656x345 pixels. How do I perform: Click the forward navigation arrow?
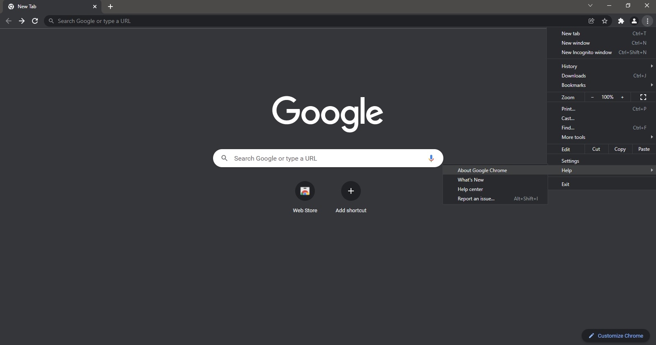[x=22, y=21]
